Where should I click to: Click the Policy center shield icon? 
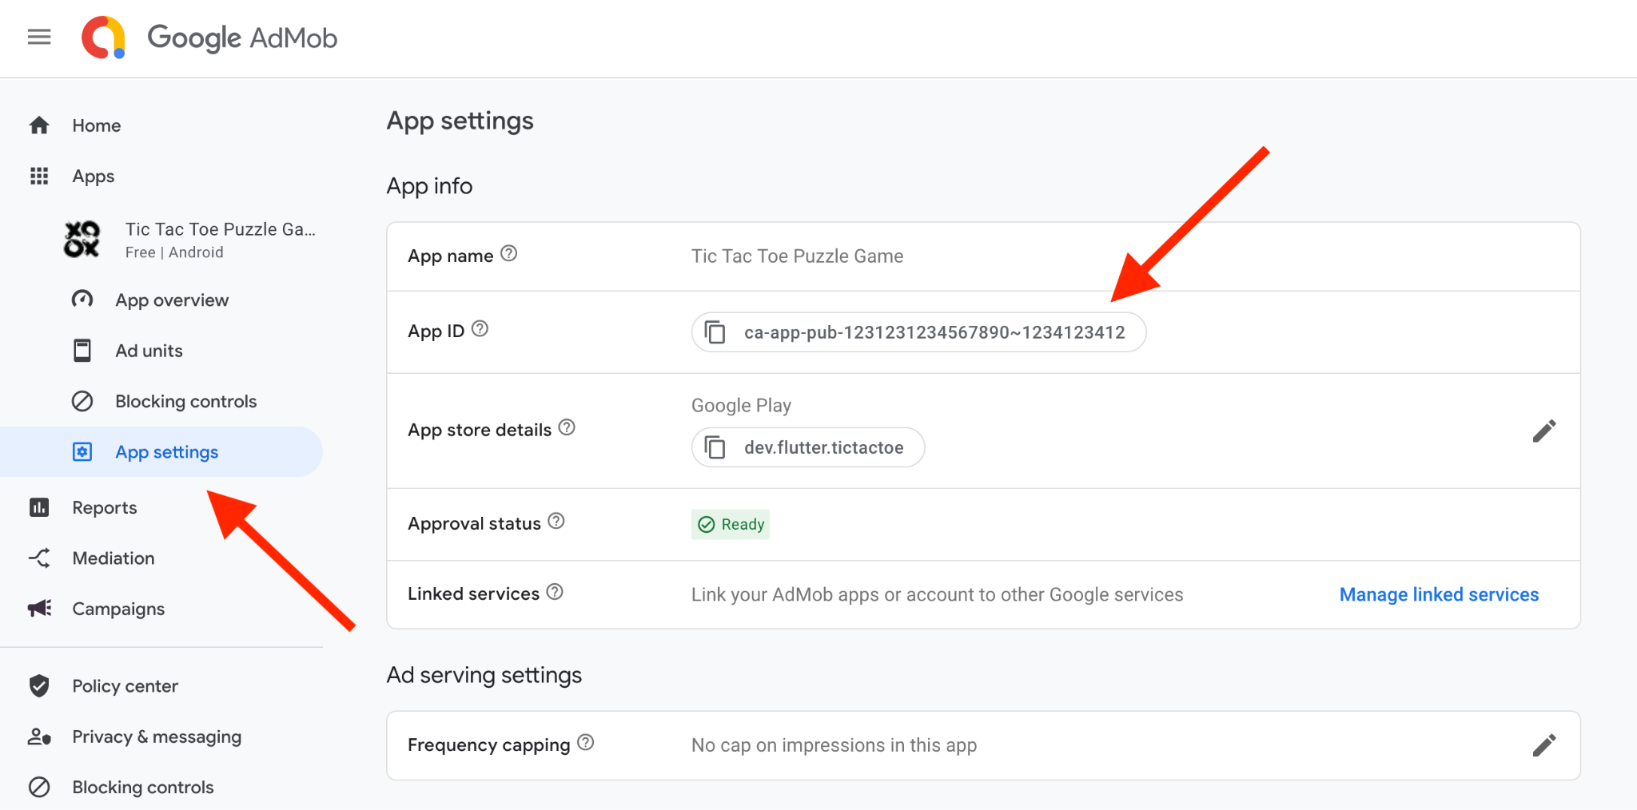38,685
